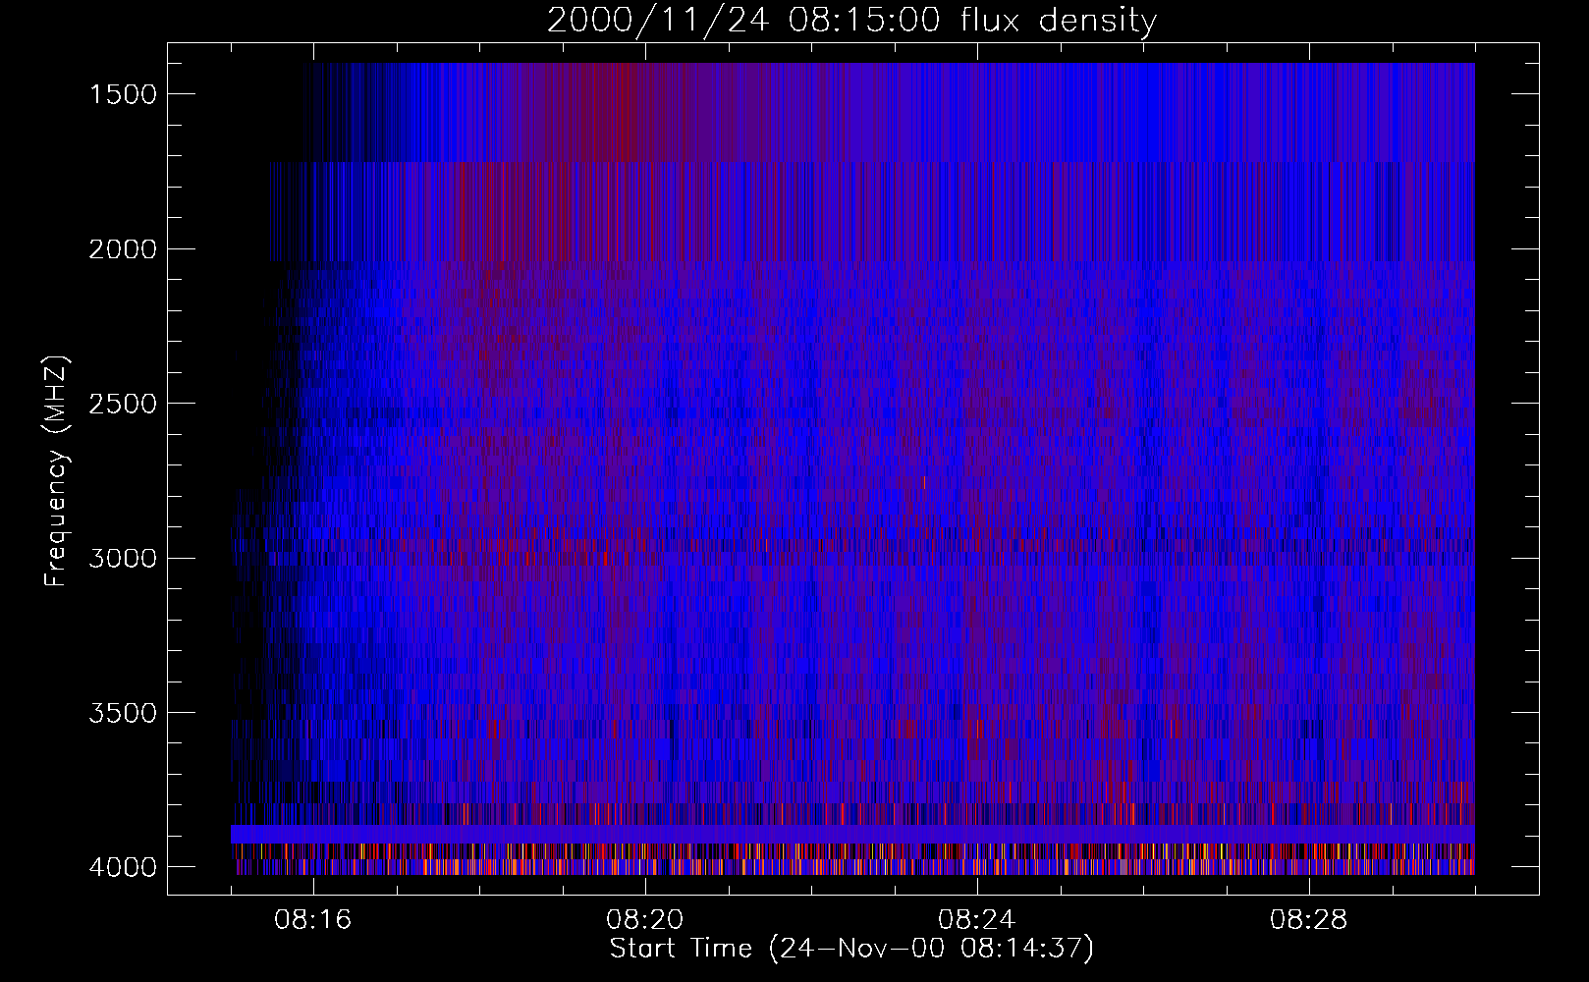Click the 08:24 time tick label
This screenshot has height=982, width=1589.
click(x=977, y=920)
